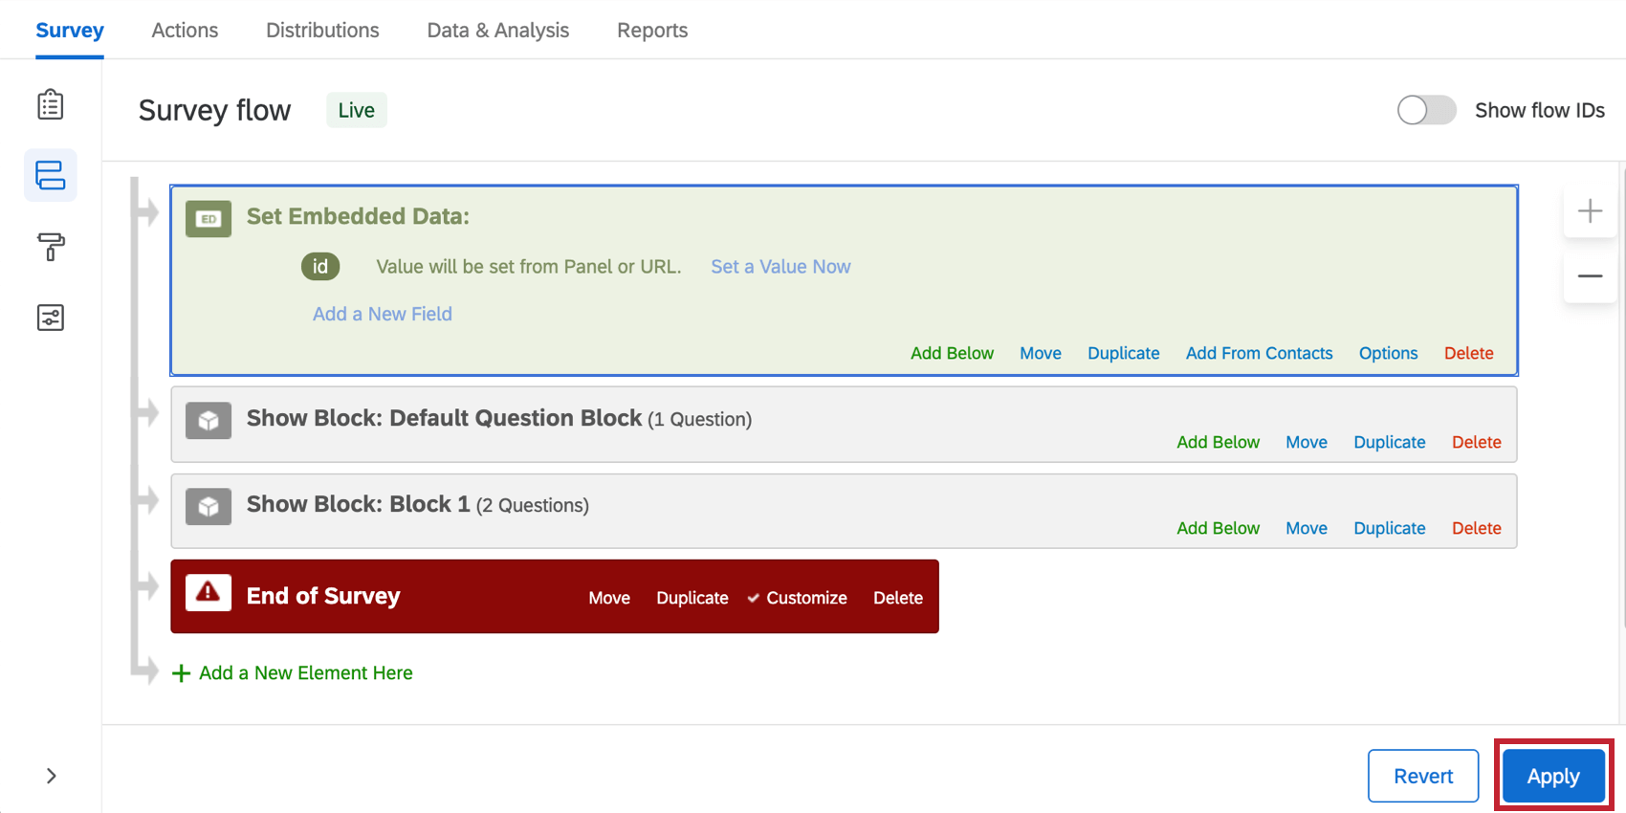Click the Embedded Data ED icon
Image resolution: width=1626 pixels, height=813 pixels.
[209, 219]
